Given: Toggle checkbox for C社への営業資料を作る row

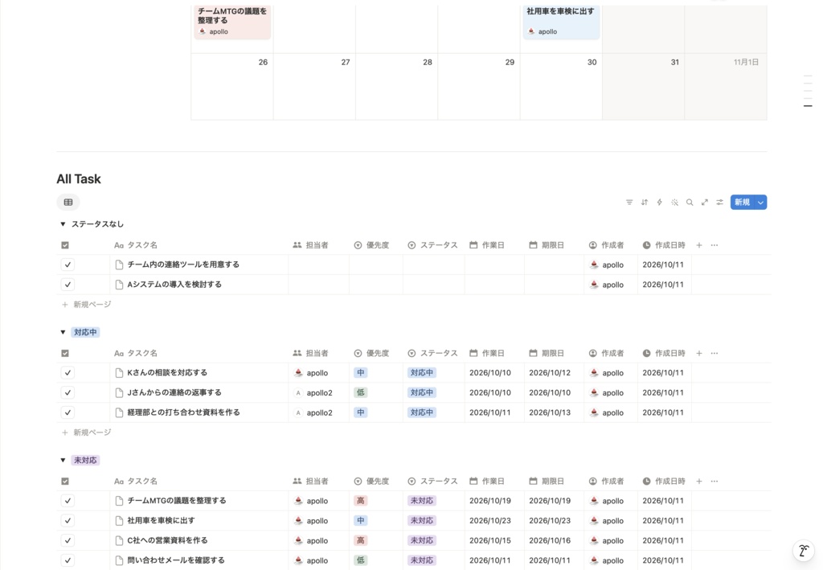Looking at the screenshot, I should tap(68, 540).
